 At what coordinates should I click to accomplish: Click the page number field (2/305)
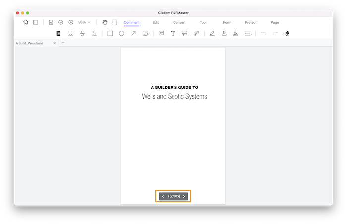pyautogui.click(x=174, y=196)
